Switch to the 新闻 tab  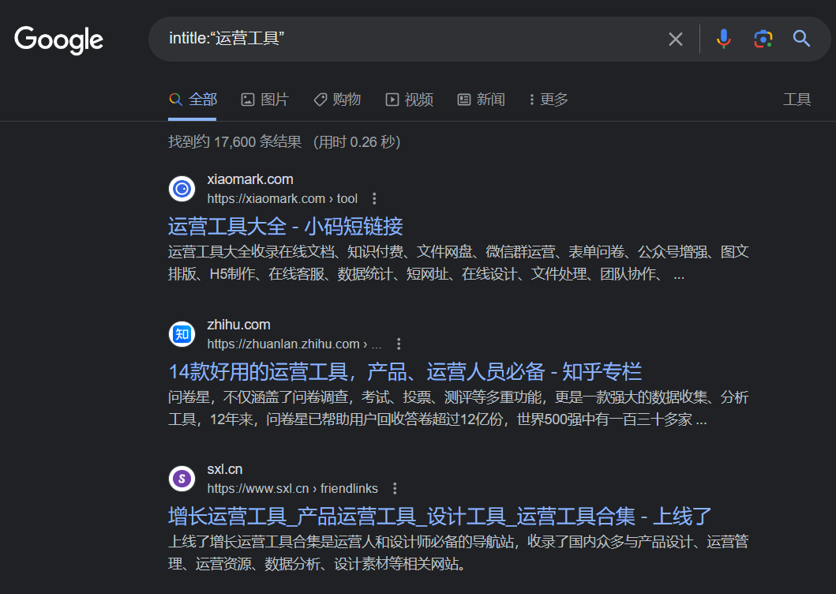[x=482, y=100]
